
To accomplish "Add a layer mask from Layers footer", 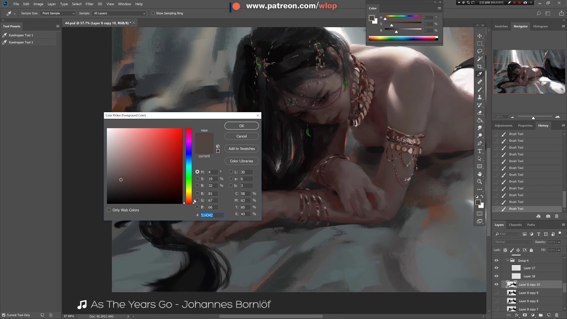I will pos(525,315).
